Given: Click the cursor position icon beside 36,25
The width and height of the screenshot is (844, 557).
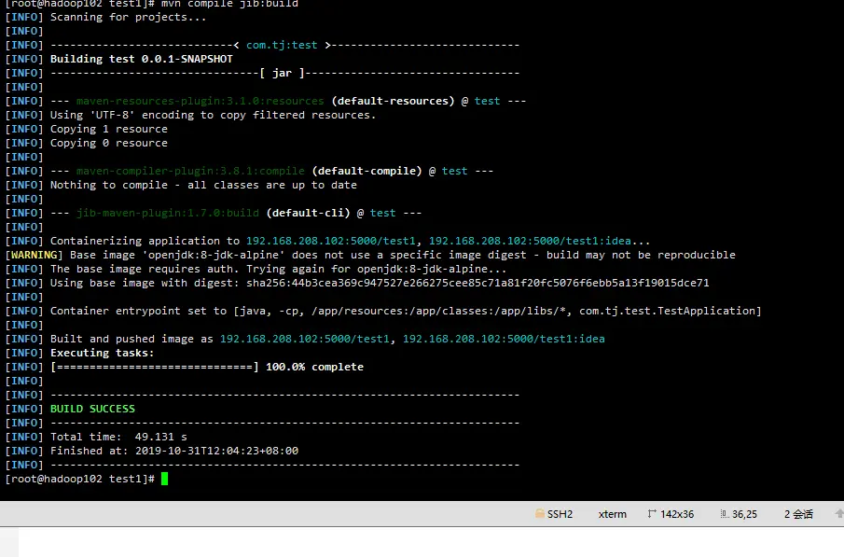Looking at the screenshot, I should (x=725, y=514).
